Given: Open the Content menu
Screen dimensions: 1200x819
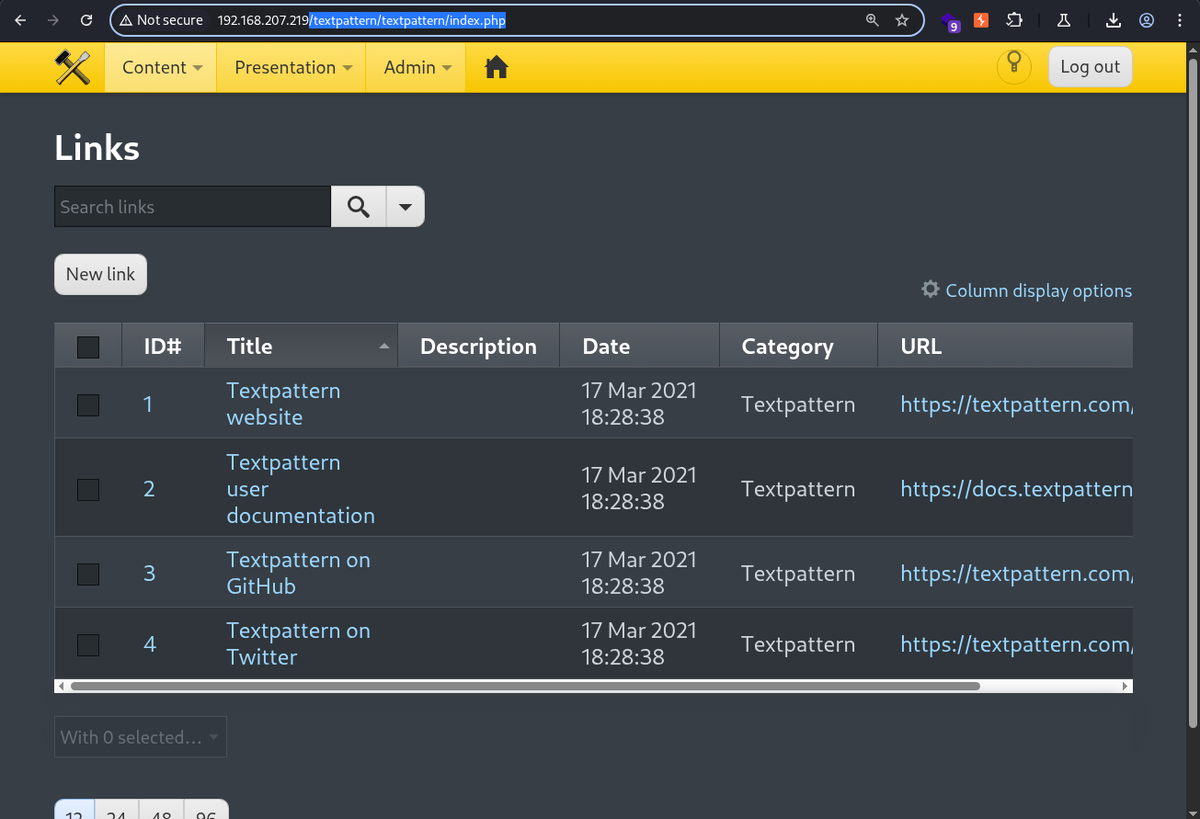Looking at the screenshot, I should tap(161, 67).
